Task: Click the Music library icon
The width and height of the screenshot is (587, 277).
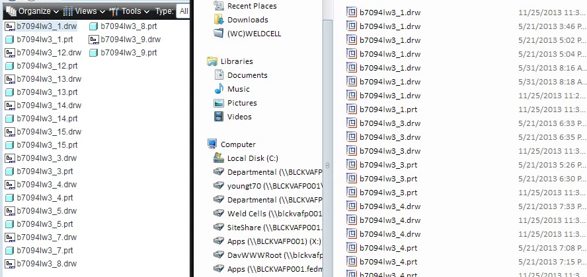Action: 219,89
